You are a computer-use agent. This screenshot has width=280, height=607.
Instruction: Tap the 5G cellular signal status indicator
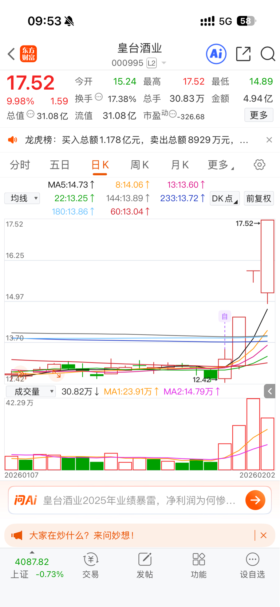click(x=225, y=22)
